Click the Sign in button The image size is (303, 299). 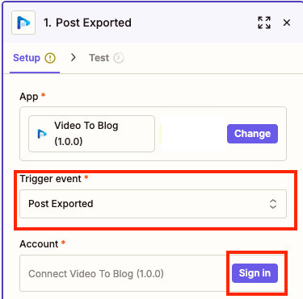coord(255,273)
